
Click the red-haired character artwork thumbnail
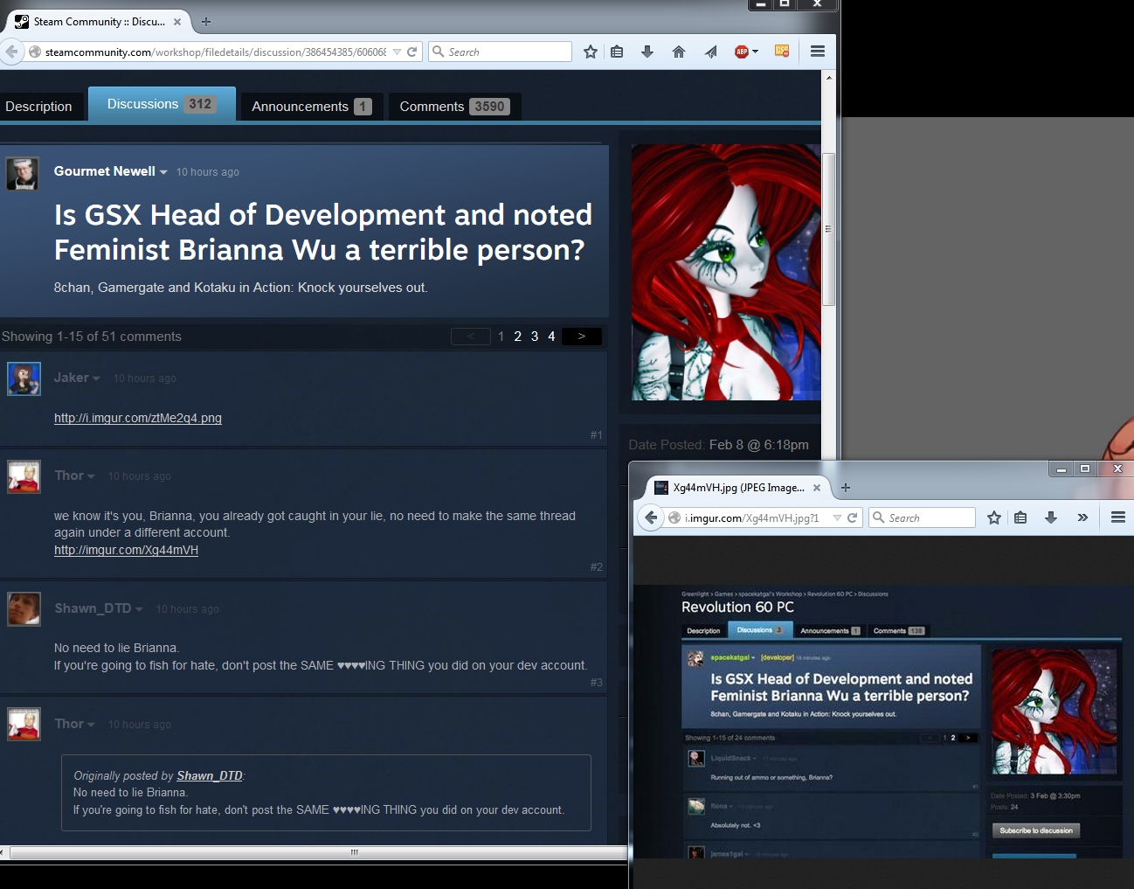tap(726, 272)
